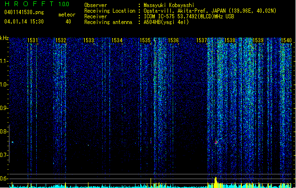Click the Receiver field label

point(96,16)
